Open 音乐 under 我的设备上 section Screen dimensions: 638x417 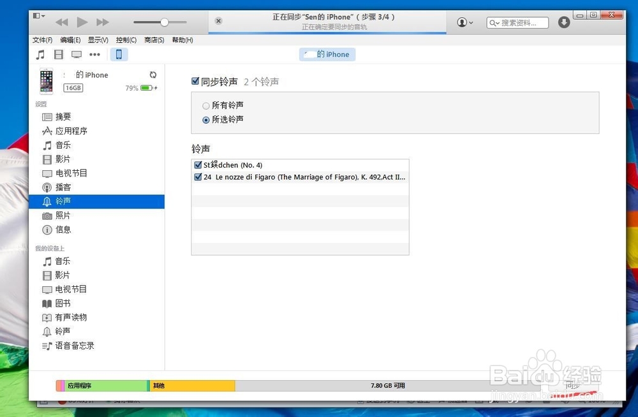click(x=97, y=261)
